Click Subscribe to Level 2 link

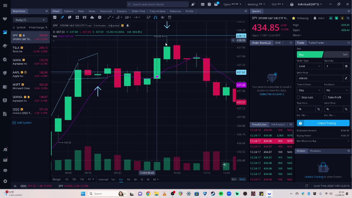(x=272, y=94)
